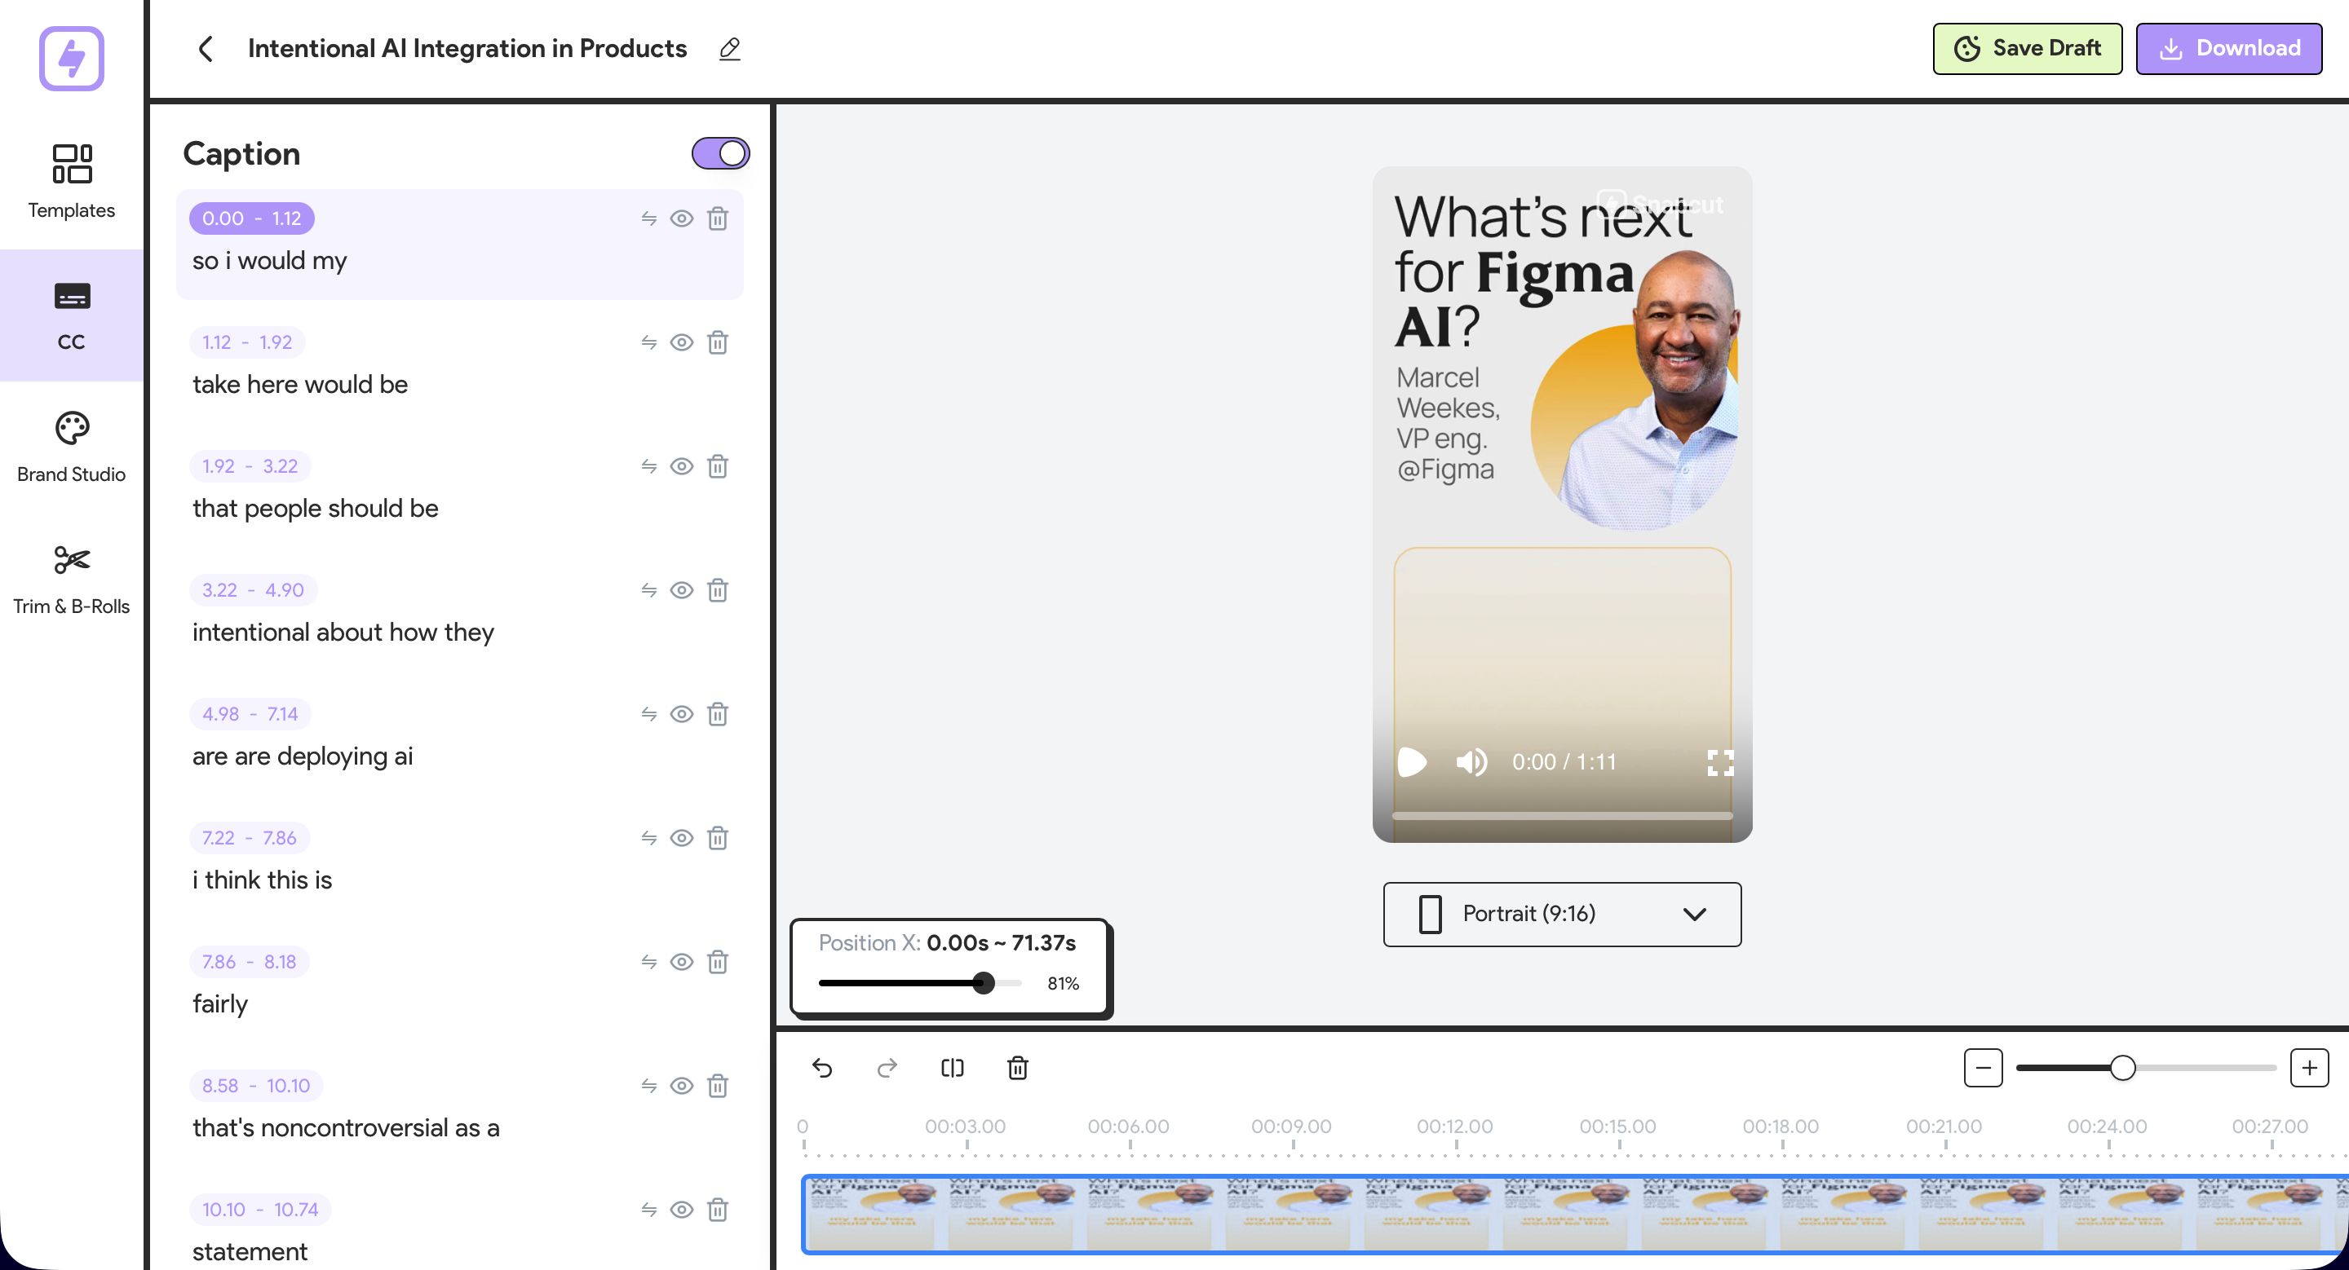Hide the 'i think this is' caption
This screenshot has height=1270, width=2349.
[681, 838]
